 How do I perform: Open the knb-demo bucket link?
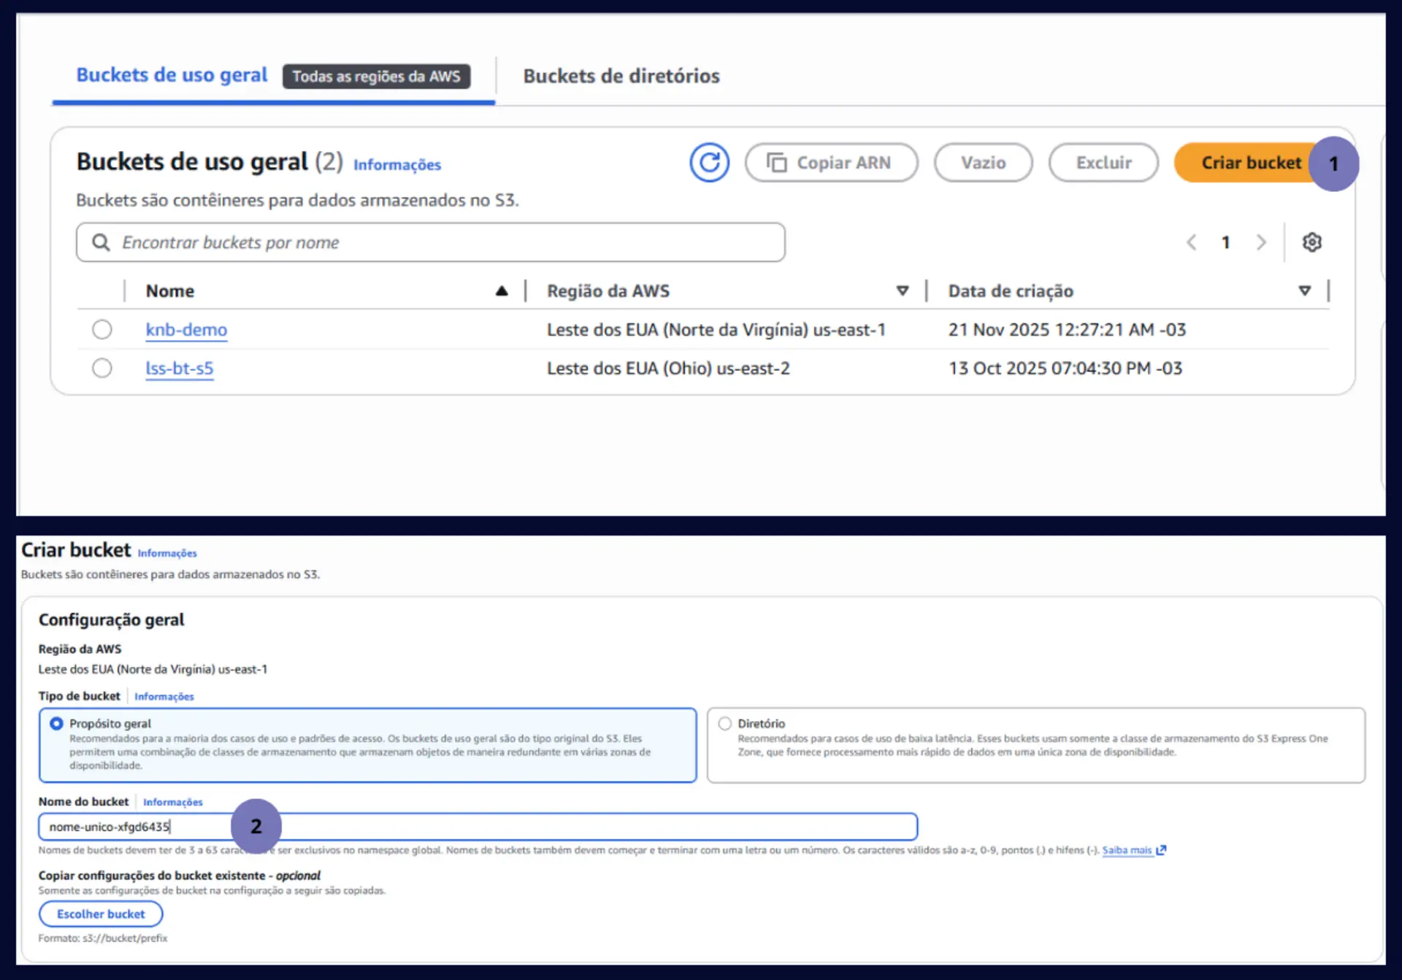186,330
